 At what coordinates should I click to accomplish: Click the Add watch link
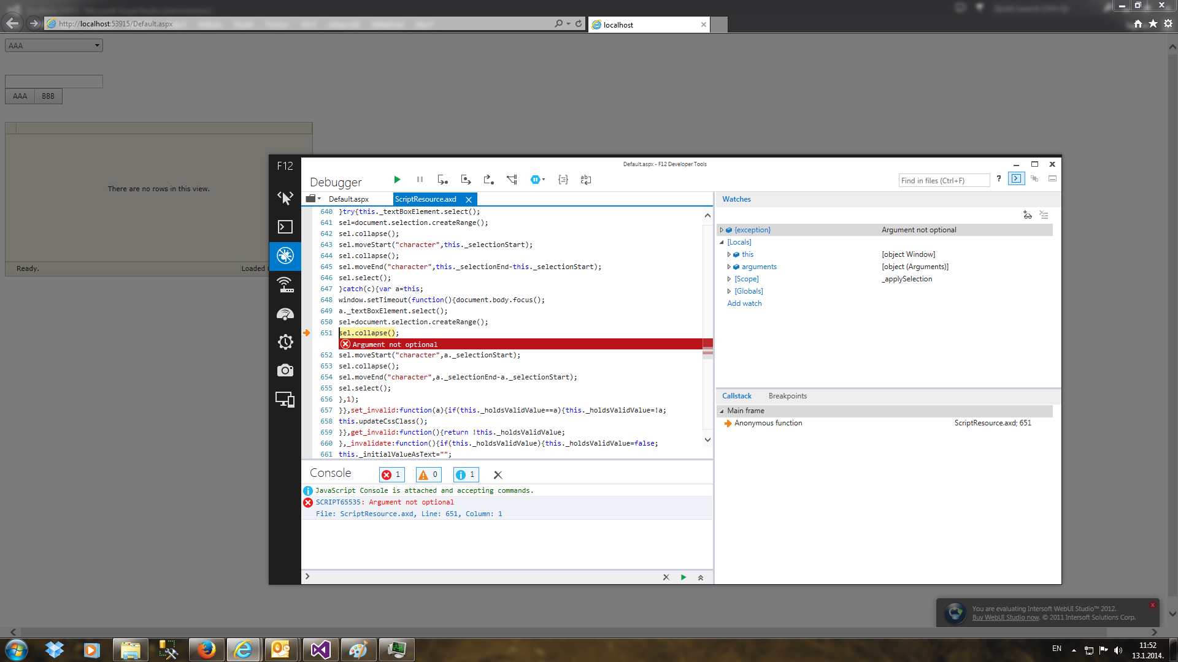click(744, 303)
